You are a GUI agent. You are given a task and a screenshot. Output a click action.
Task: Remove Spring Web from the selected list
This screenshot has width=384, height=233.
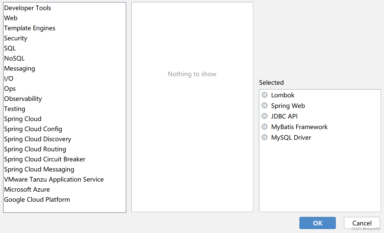(265, 105)
